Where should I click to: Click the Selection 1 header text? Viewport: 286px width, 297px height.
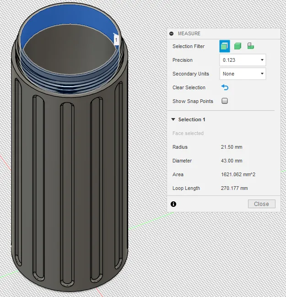pyautogui.click(x=192, y=119)
